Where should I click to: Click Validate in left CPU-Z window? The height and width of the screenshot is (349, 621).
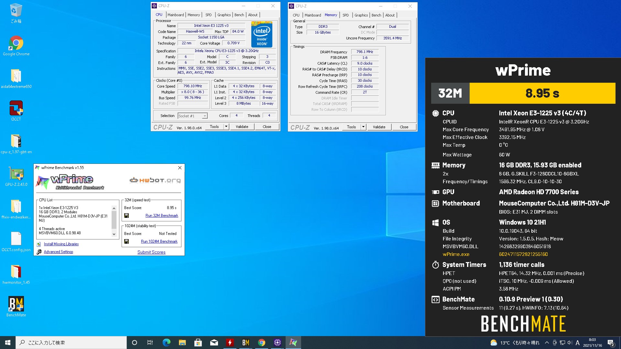click(x=242, y=127)
